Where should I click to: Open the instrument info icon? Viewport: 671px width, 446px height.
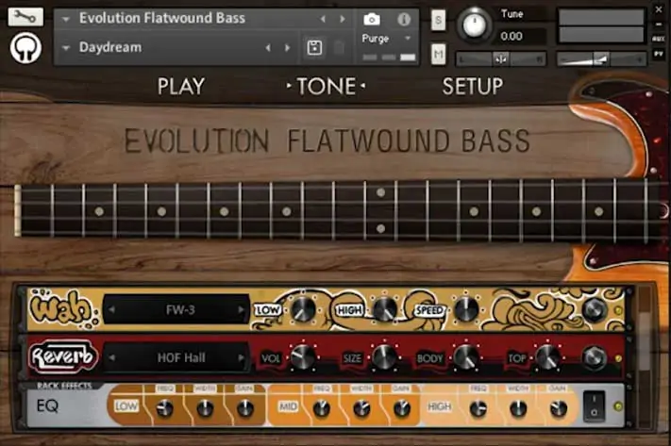[404, 19]
